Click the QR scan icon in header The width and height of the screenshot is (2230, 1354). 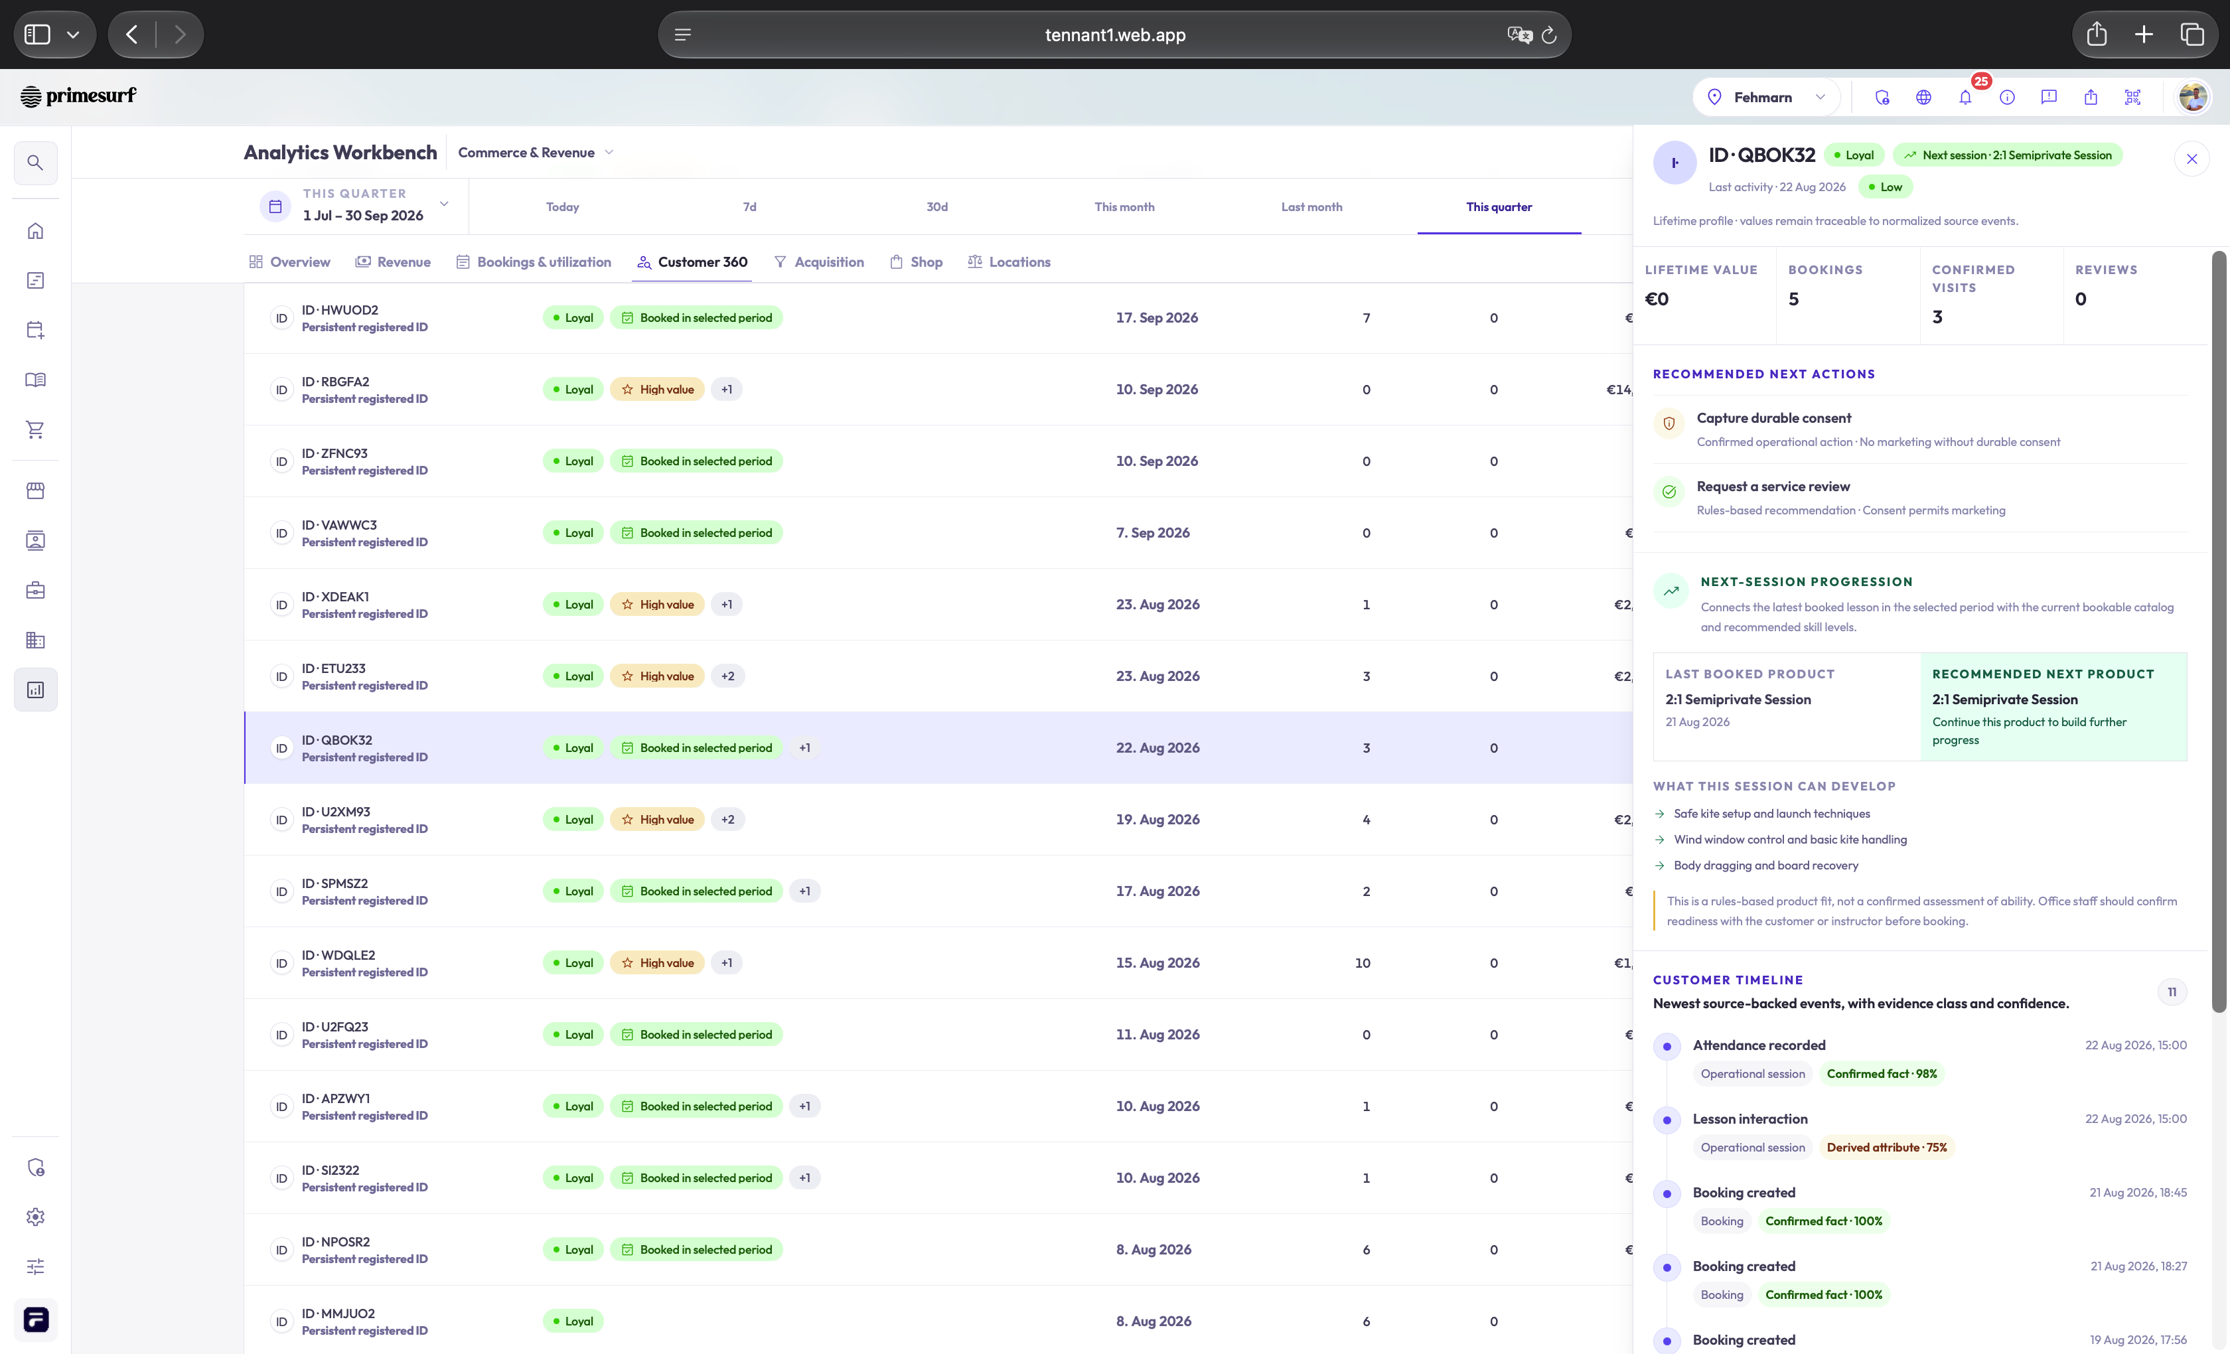point(2133,97)
